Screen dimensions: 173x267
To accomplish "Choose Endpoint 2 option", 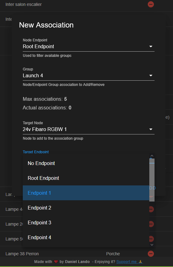I will 86,208.
